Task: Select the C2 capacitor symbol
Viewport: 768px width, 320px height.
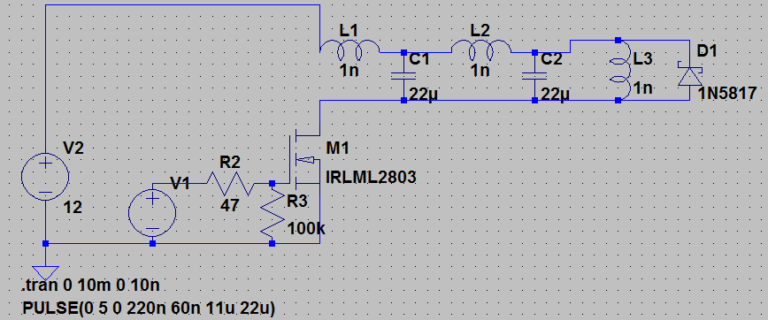Action: 534,76
